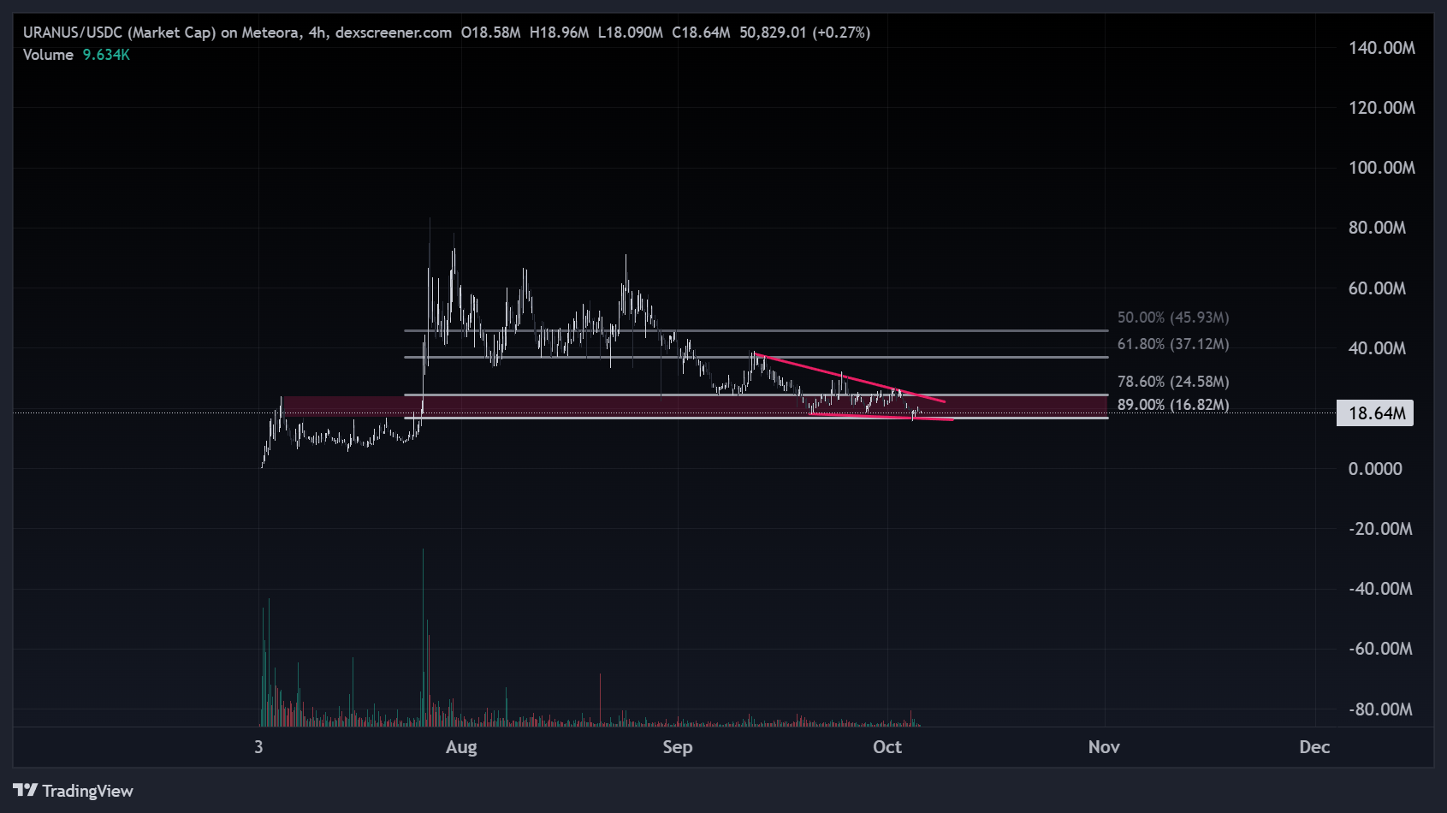Click the 18.64M current price tag
This screenshot has height=813, width=1447.
(x=1375, y=413)
